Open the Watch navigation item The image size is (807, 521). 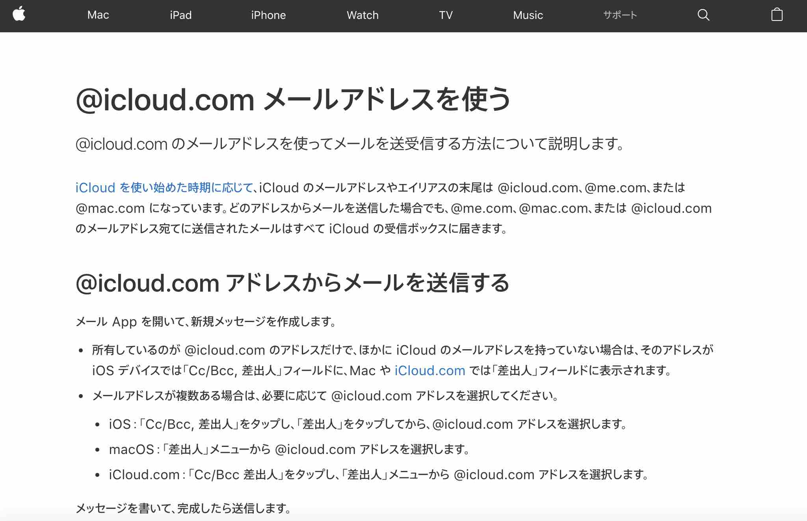click(x=363, y=15)
